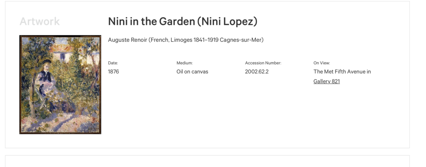Click the On View label
The height and width of the screenshot is (167, 426).
tap(321, 63)
